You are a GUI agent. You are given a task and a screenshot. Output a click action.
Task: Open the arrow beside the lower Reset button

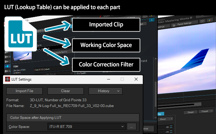point(172,119)
